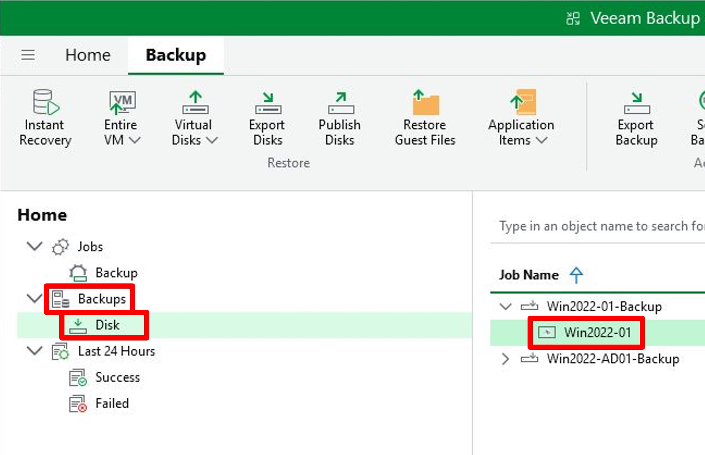Viewport: 705px width, 455px height.
Task: Click the Export Backup icon
Action: 637,103
